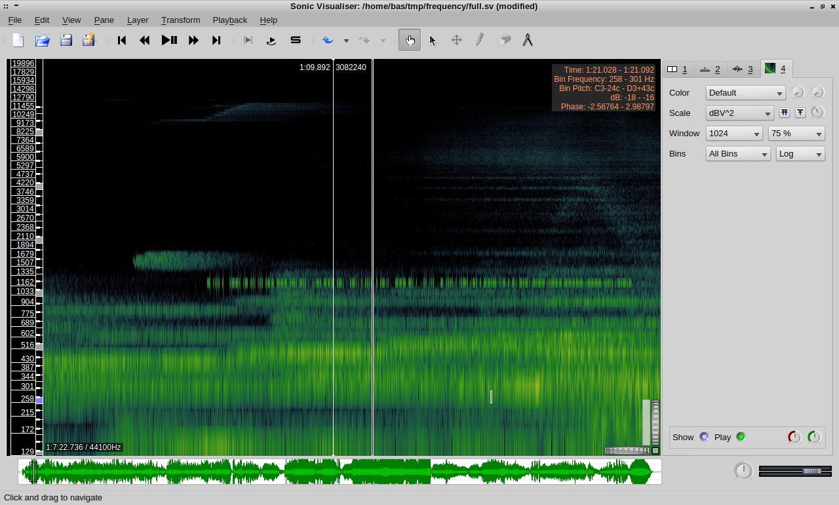Image resolution: width=839 pixels, height=505 pixels.
Task: Select the Navigate hand tool
Action: (410, 40)
